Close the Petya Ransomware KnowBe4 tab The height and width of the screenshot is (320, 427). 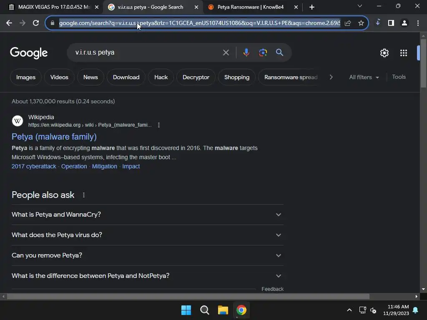pos(296,7)
